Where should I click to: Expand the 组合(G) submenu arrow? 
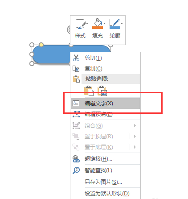pos(135,126)
